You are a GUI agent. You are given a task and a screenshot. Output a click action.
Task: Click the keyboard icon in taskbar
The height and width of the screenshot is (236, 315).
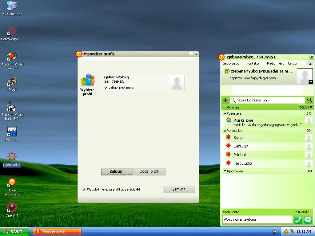(x=274, y=232)
